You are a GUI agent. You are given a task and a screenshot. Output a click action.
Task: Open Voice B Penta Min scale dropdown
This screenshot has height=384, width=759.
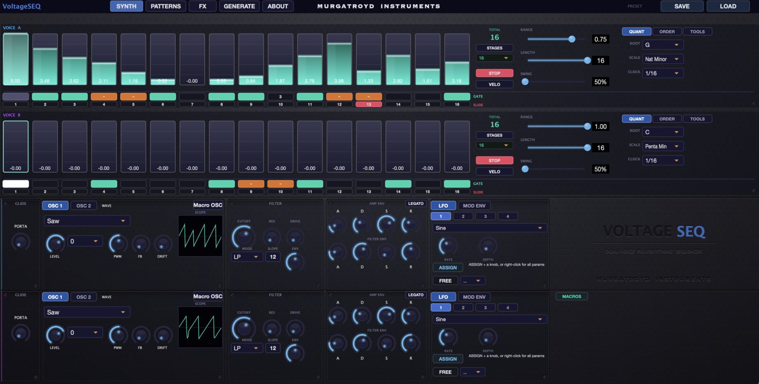click(663, 146)
